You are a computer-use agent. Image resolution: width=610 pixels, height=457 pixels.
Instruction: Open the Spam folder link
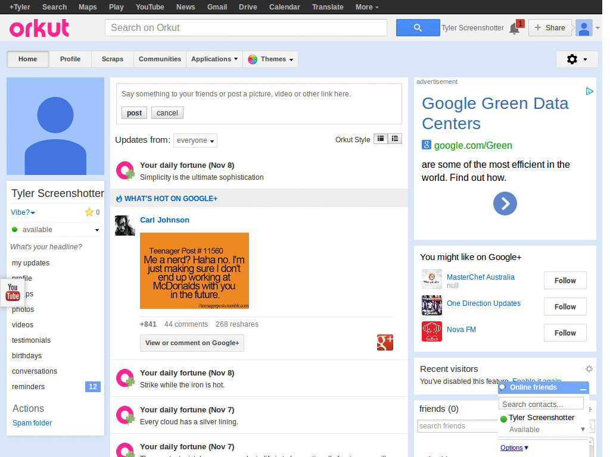coord(32,423)
